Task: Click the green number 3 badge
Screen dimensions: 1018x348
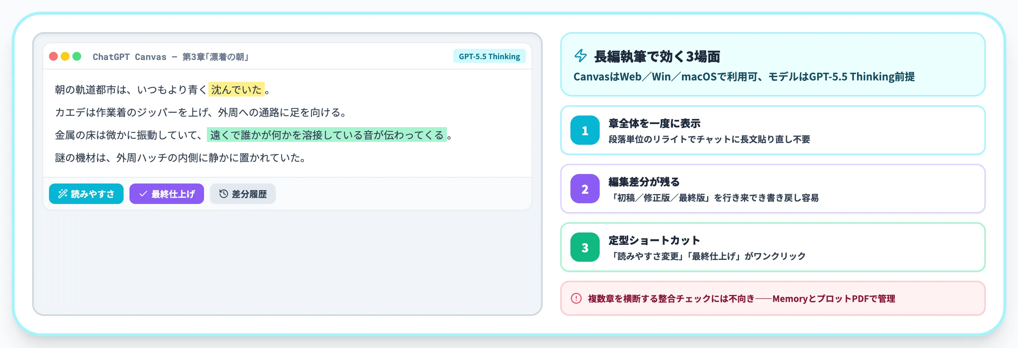Action: coord(585,247)
